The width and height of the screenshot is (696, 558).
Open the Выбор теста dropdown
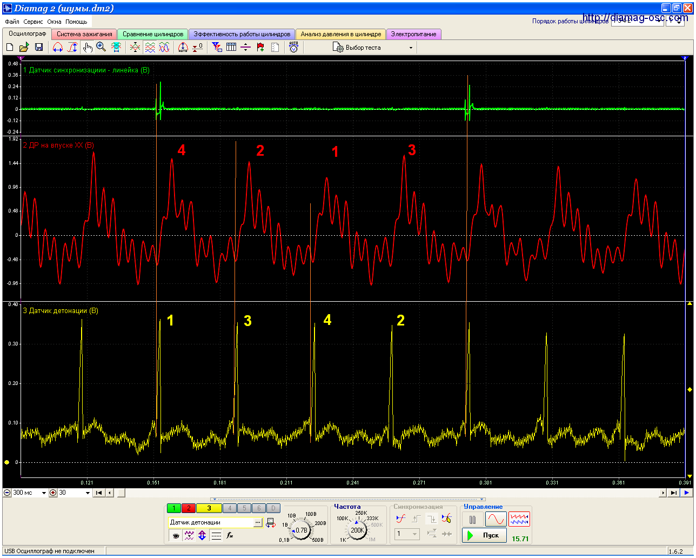(x=373, y=48)
